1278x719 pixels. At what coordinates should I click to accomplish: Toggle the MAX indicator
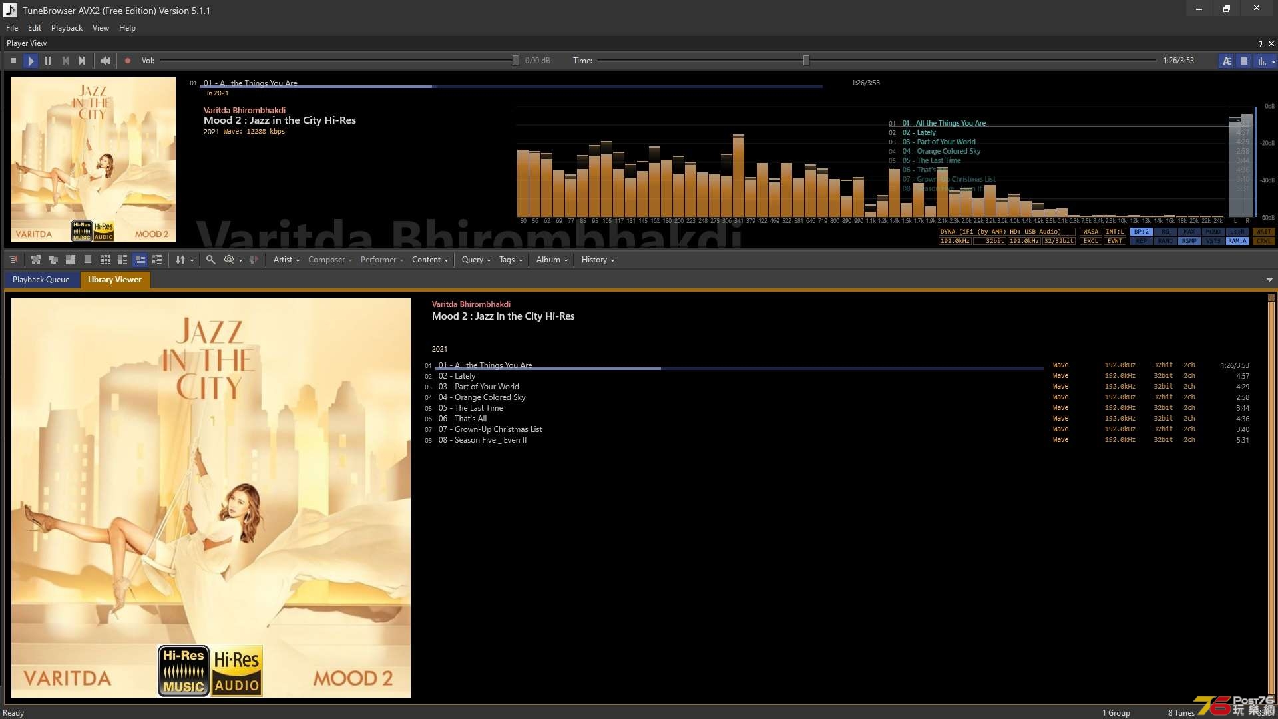pyautogui.click(x=1189, y=232)
